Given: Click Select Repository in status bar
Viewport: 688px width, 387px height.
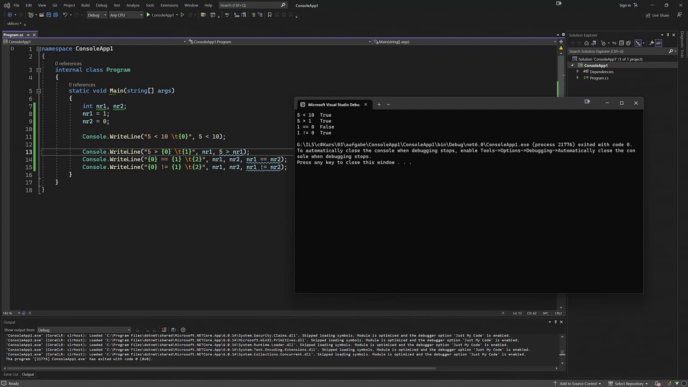Looking at the screenshot, I should coord(628,383).
